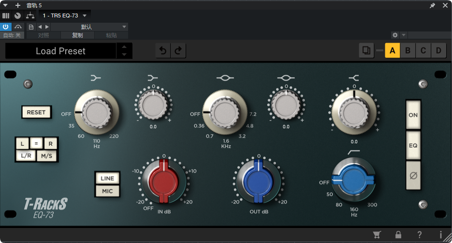Viewport: 452px width, 243px height.
Task: Expand the arrow next to gear icon
Action: [404, 35]
